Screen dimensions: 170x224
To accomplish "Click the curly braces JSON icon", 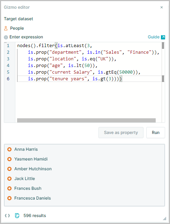I will [7, 215].
